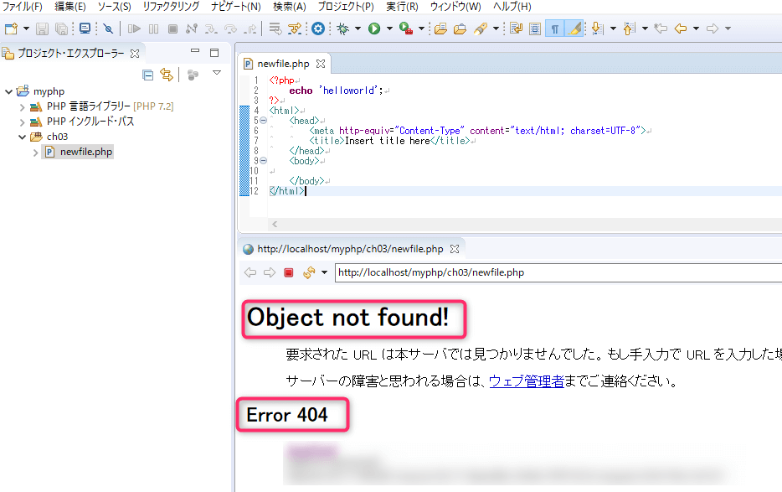Click the blue gear icon in toolbar
The width and height of the screenshot is (782, 492).
click(x=318, y=28)
